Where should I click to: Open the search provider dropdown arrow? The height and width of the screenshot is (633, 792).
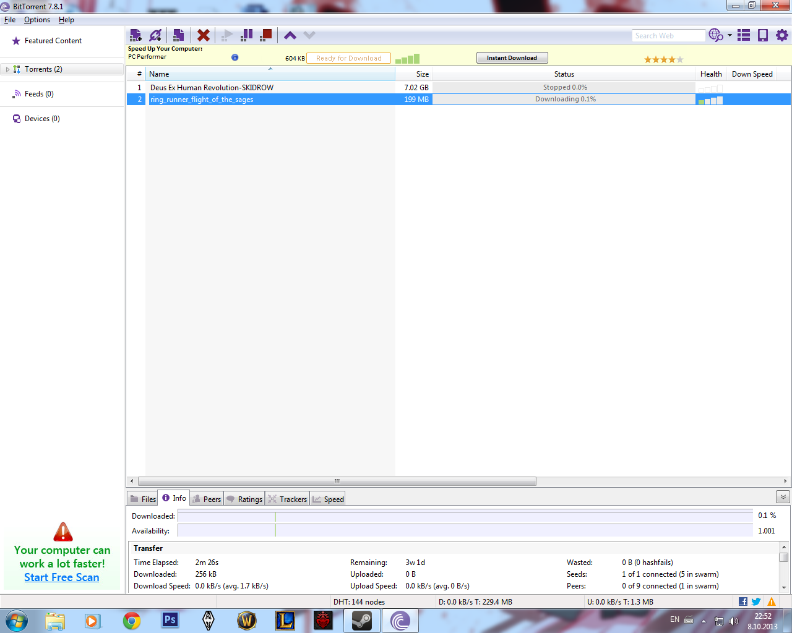[730, 35]
